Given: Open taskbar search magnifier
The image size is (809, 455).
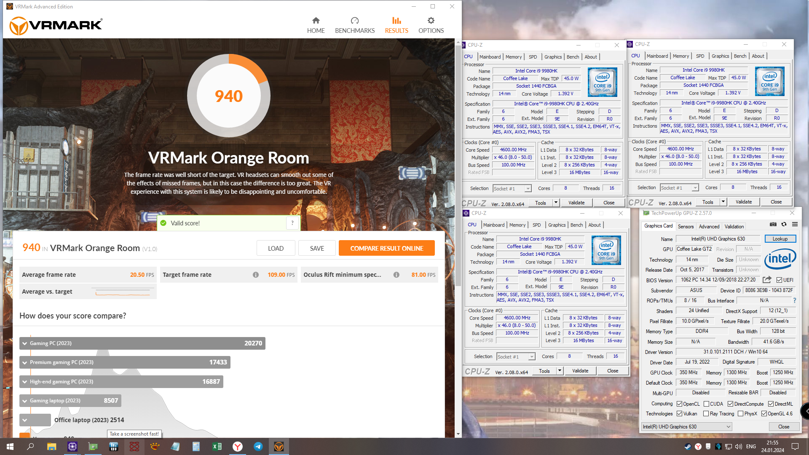Looking at the screenshot, I should (30, 447).
